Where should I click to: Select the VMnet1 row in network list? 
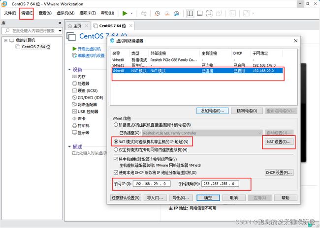(x=197, y=65)
